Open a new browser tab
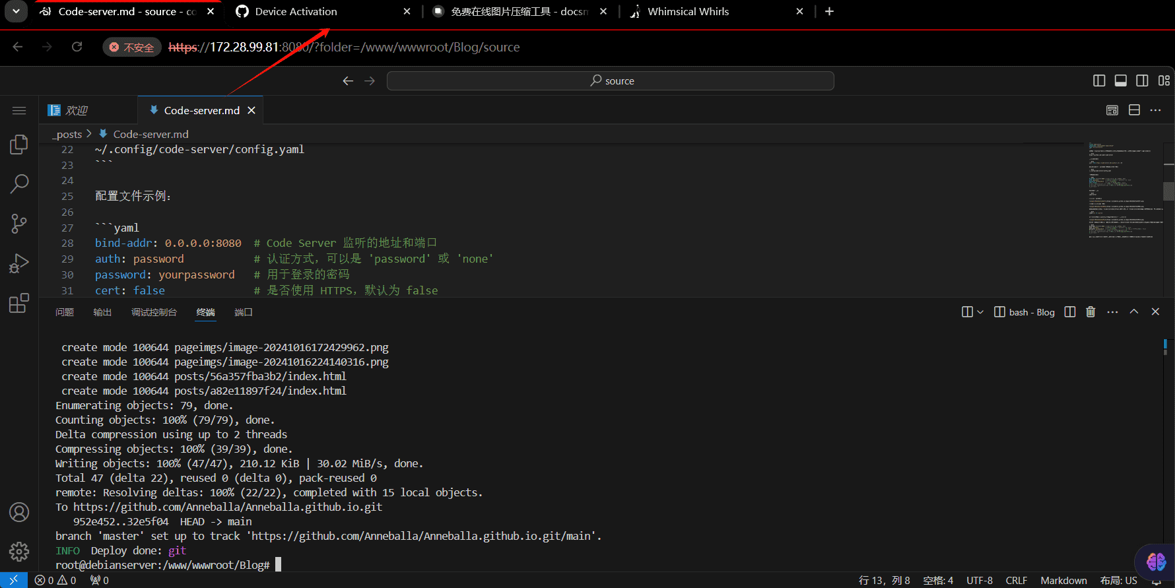Image resolution: width=1175 pixels, height=588 pixels. (x=830, y=11)
